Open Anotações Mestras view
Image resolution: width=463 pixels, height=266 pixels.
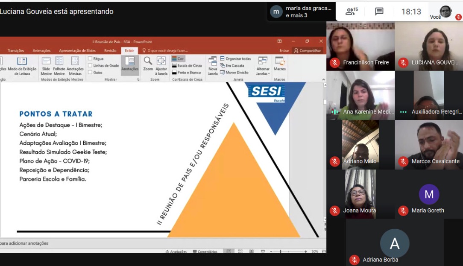tap(75, 66)
